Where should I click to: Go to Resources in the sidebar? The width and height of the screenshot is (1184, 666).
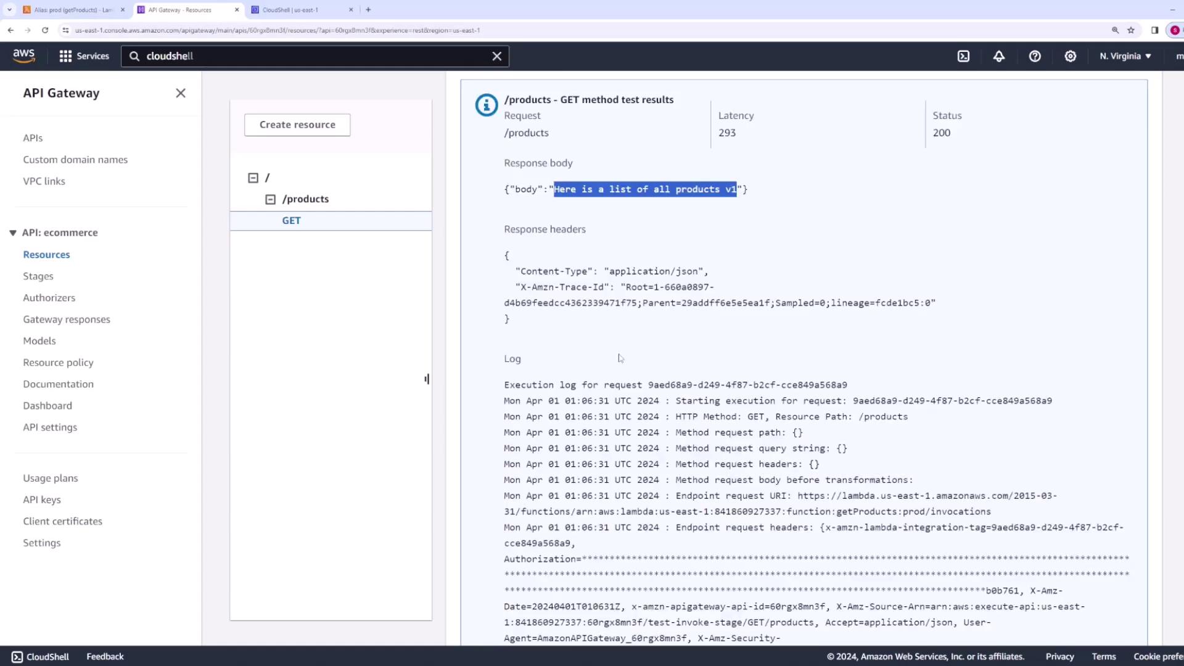pyautogui.click(x=46, y=255)
